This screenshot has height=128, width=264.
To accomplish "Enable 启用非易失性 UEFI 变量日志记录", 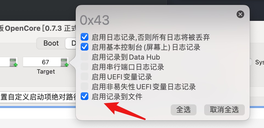I will (x=85, y=87).
